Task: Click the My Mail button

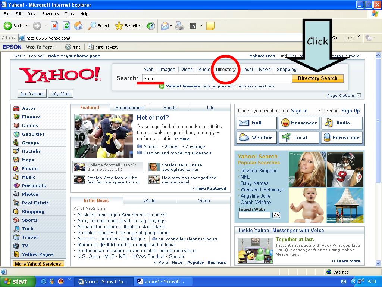Action: pyautogui.click(x=61, y=93)
